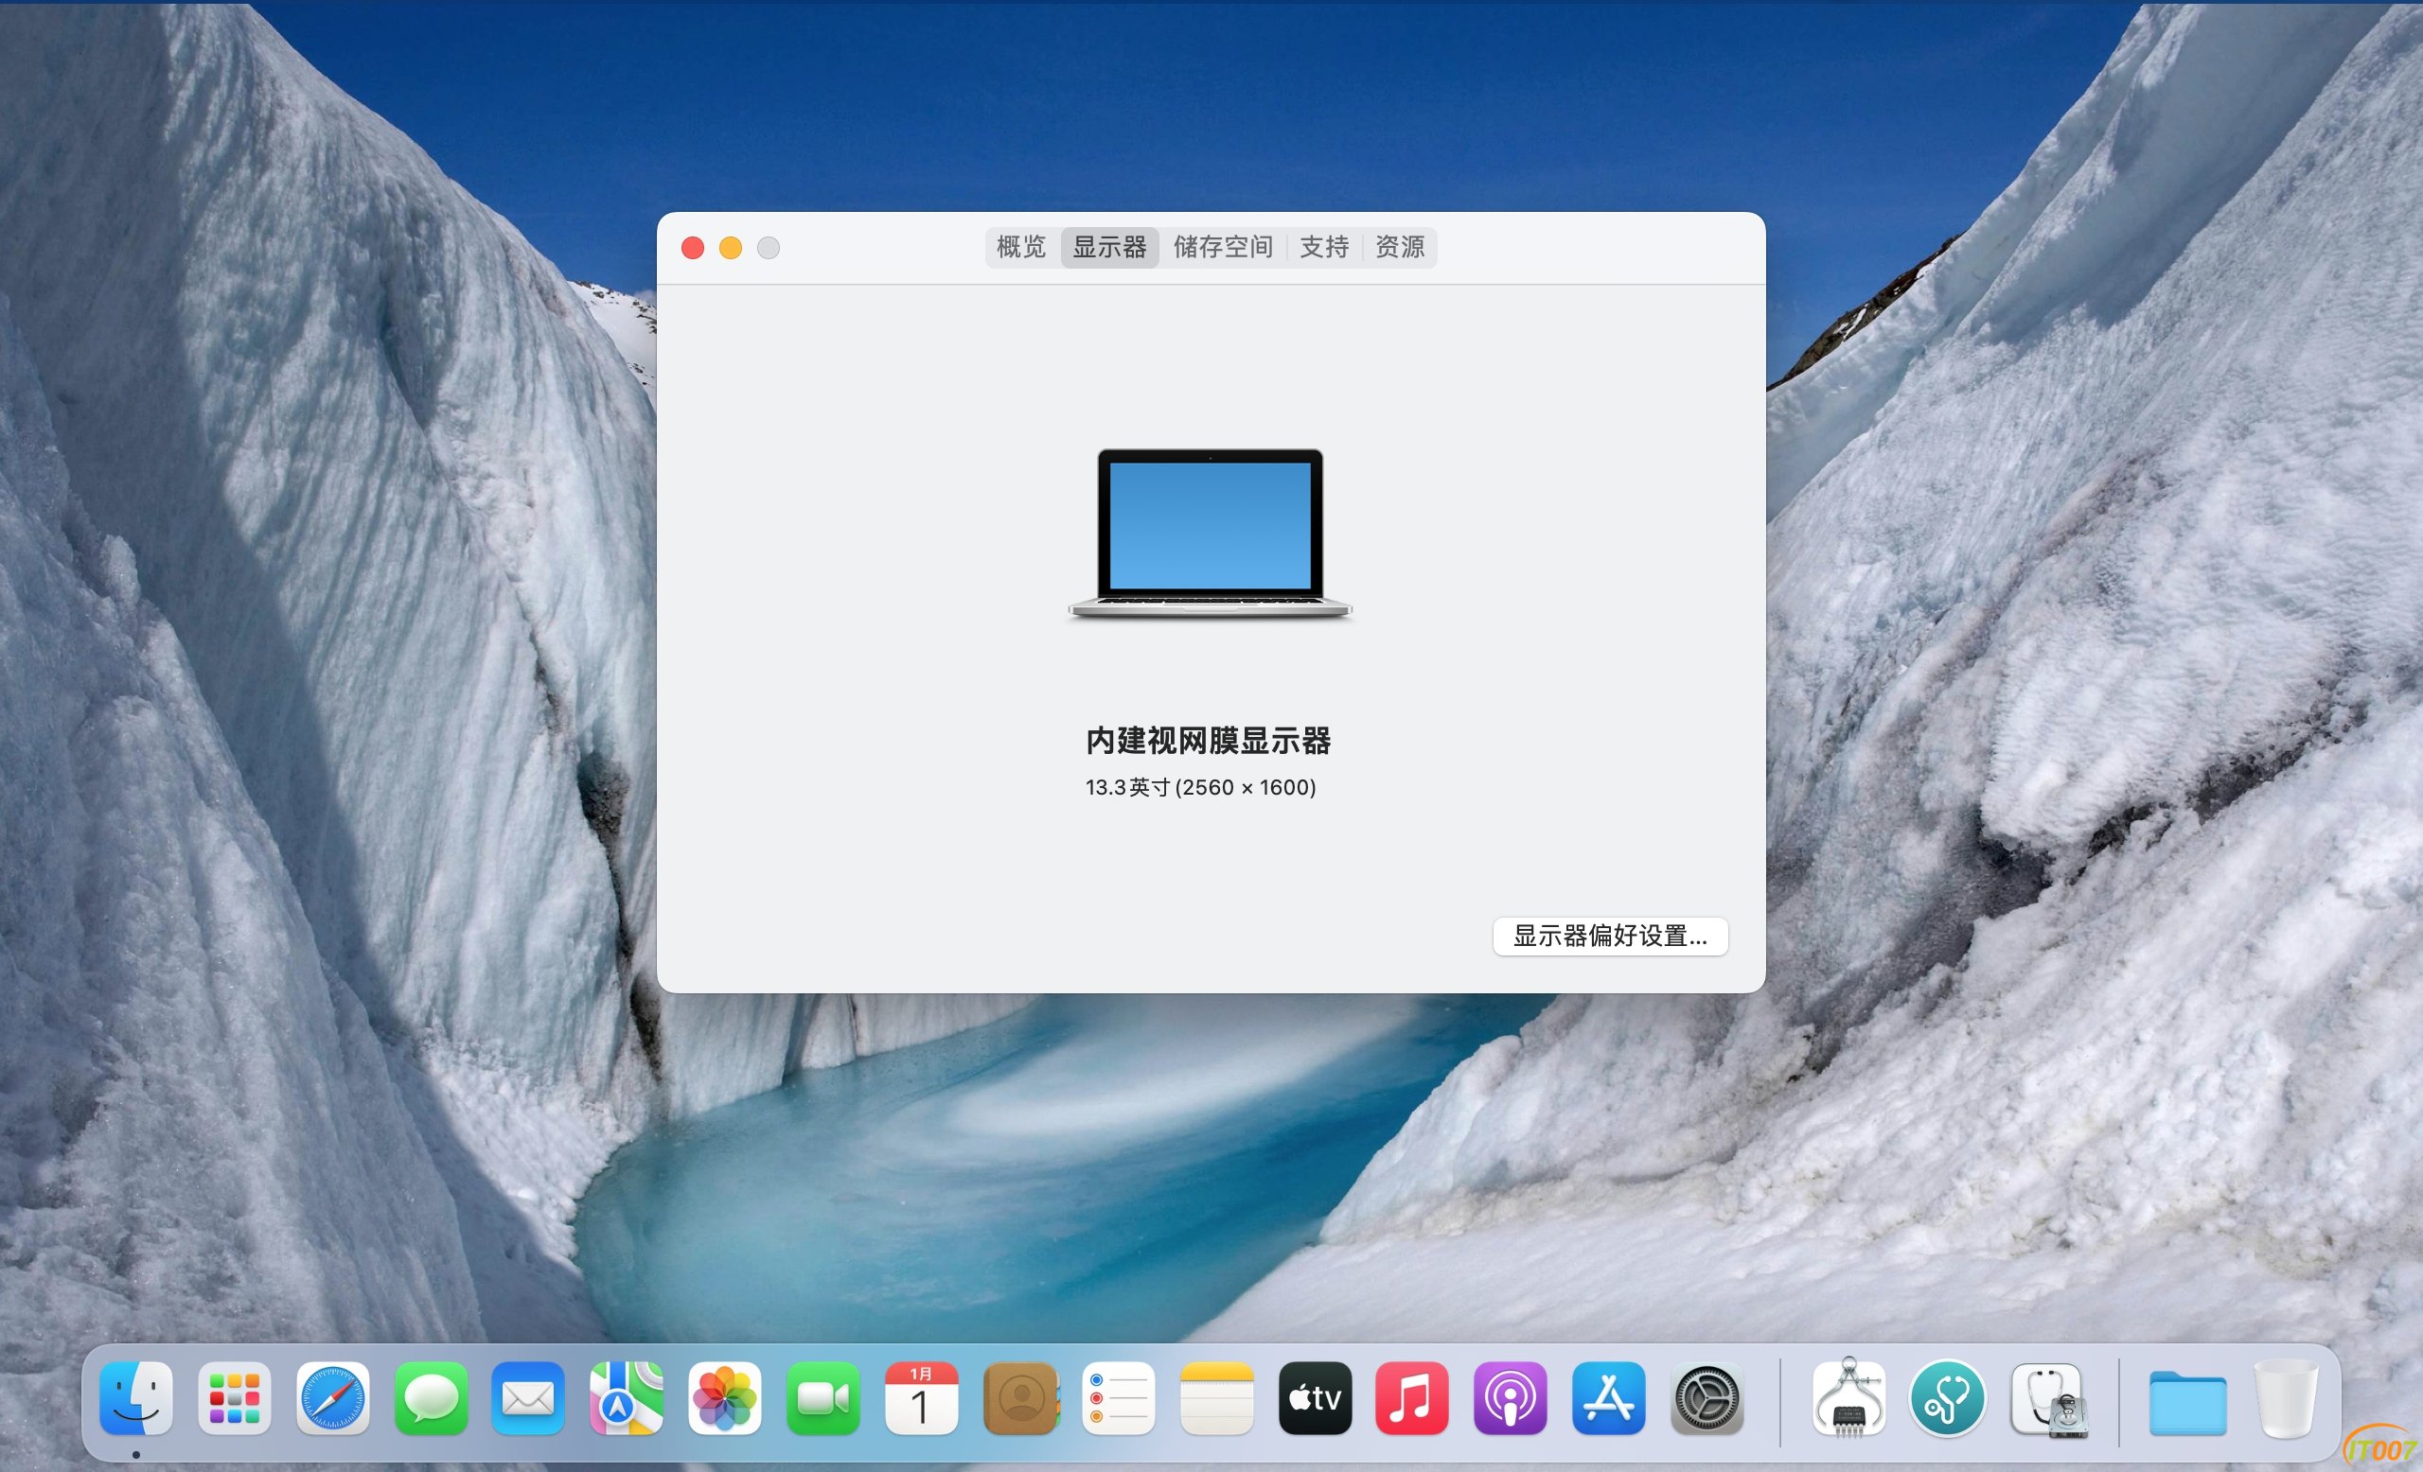Open Photos app in dock
Image resolution: width=2423 pixels, height=1472 pixels.
(725, 1398)
